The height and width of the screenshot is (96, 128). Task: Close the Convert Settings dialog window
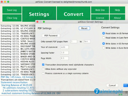37,22
